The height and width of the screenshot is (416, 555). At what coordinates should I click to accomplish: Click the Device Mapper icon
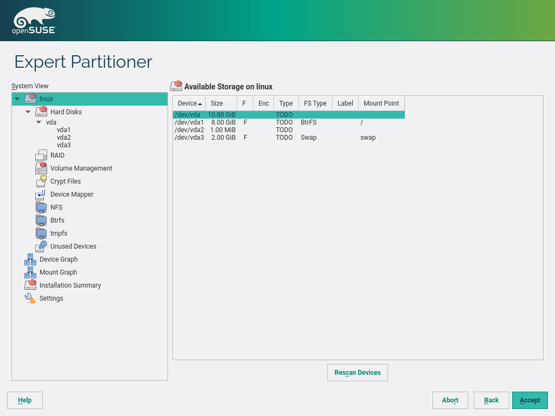(41, 194)
